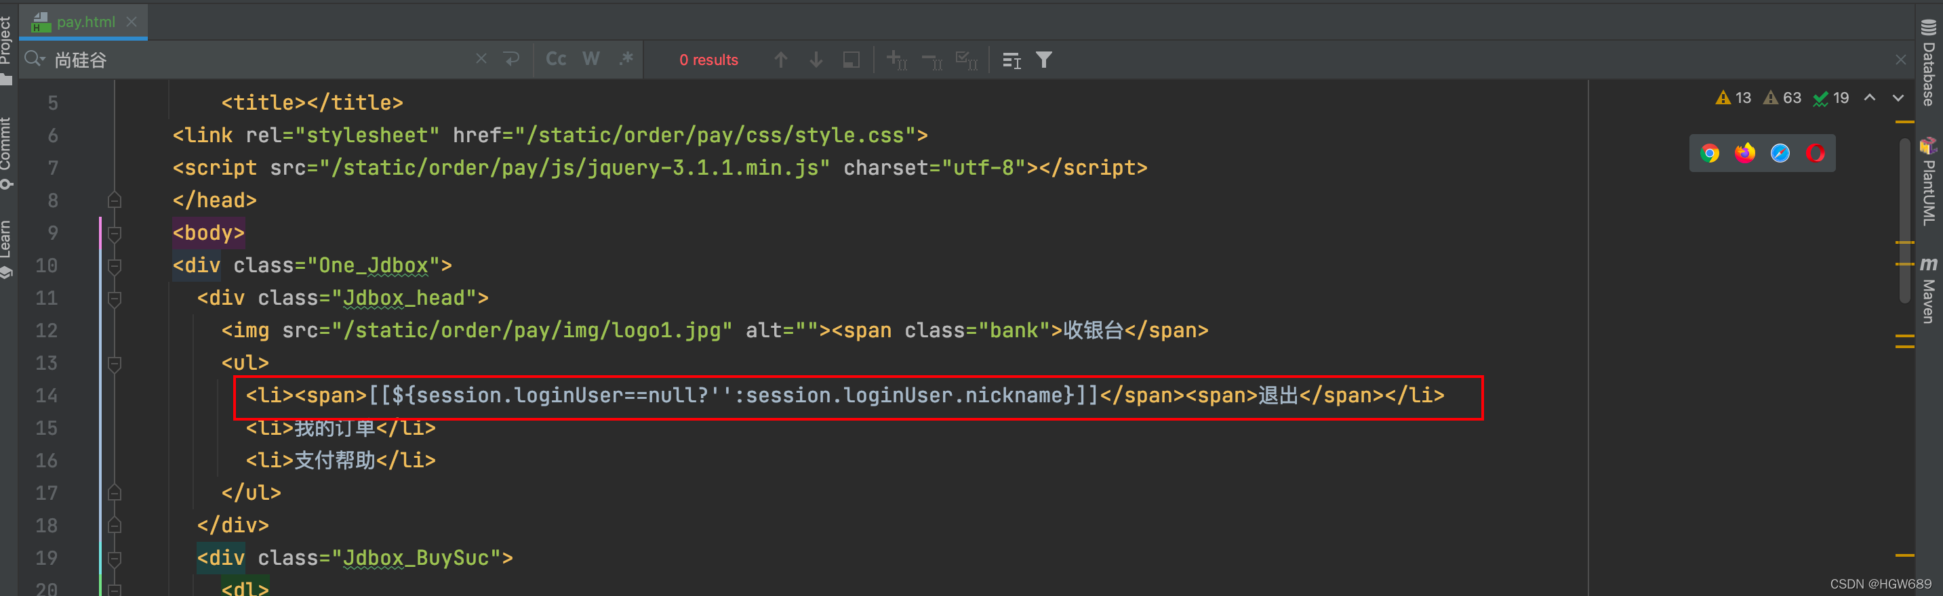
Task: Toggle Match Case (Cc) option
Action: point(556,59)
